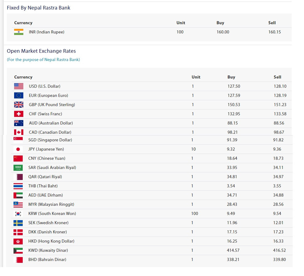304x276 pixels.
Task: Click the GBP sell rate 151.23
Action: (280, 105)
